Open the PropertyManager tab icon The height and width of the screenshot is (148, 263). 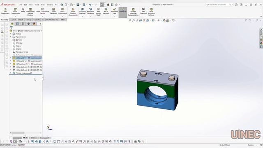17,24
